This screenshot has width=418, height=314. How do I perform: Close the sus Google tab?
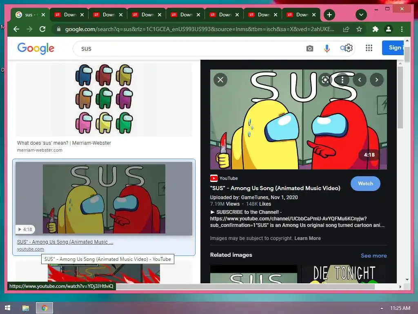coord(43,15)
